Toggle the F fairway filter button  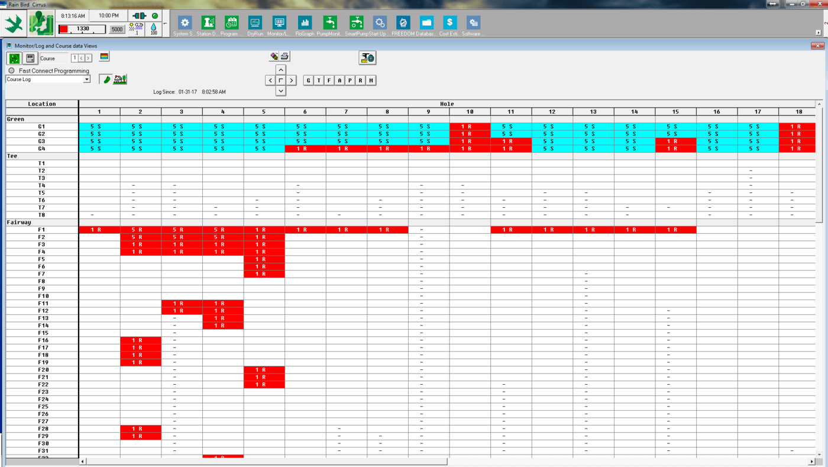click(329, 80)
